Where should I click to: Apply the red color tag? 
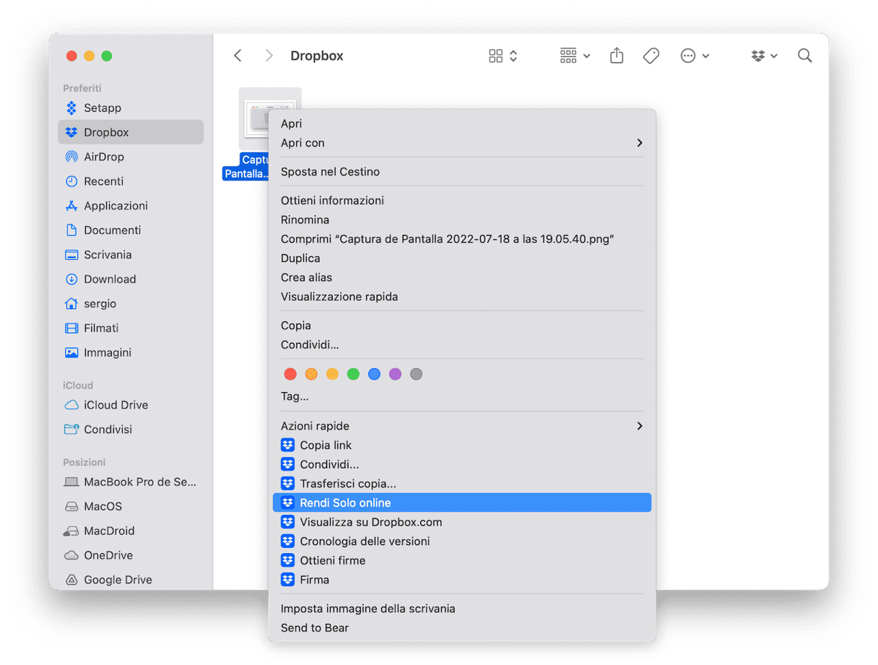pyautogui.click(x=290, y=374)
